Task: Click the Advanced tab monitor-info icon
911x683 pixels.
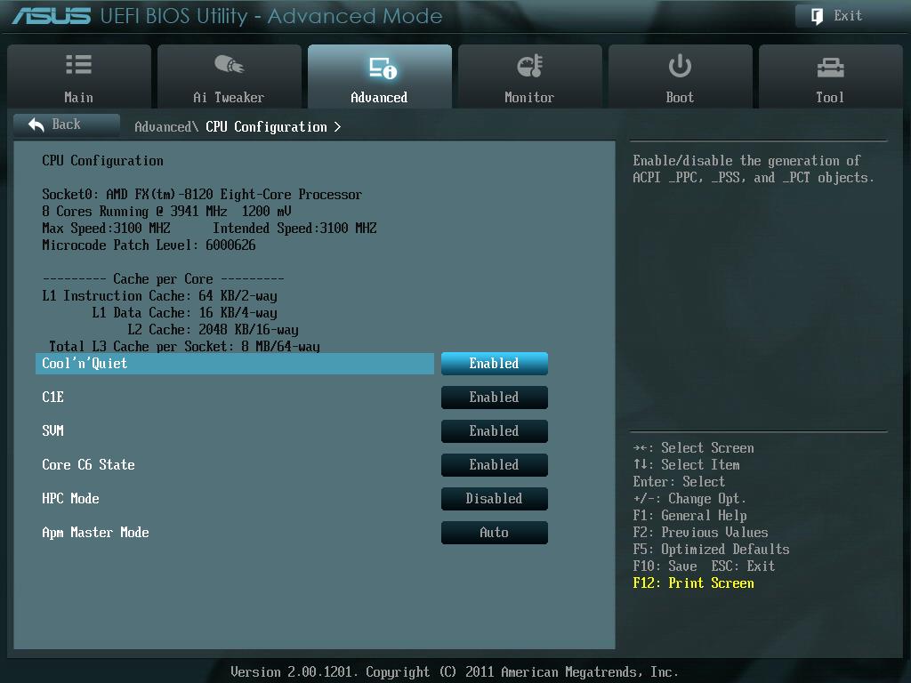Action: (x=383, y=68)
